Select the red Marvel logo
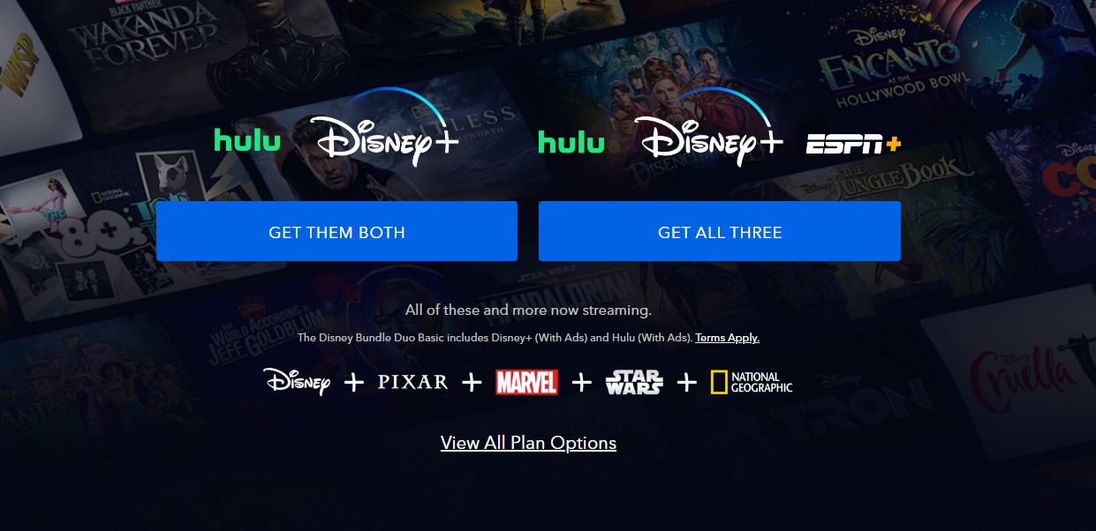Image resolution: width=1096 pixels, height=531 pixels. [526, 382]
